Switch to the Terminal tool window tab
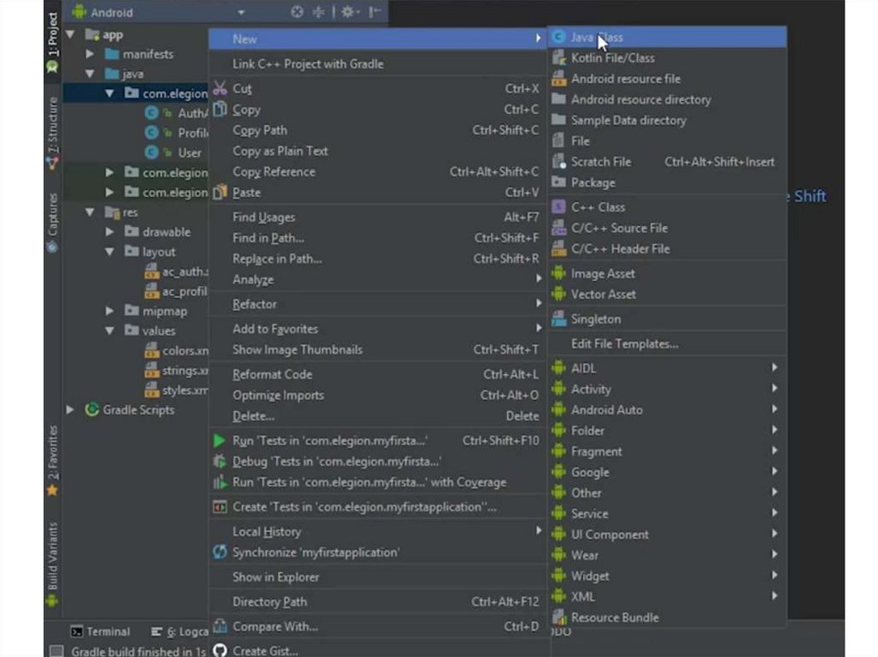This screenshot has height=657, width=878. point(100,632)
